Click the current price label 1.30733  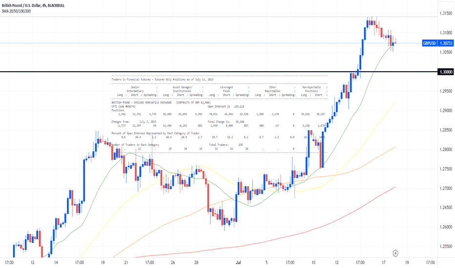click(x=446, y=43)
